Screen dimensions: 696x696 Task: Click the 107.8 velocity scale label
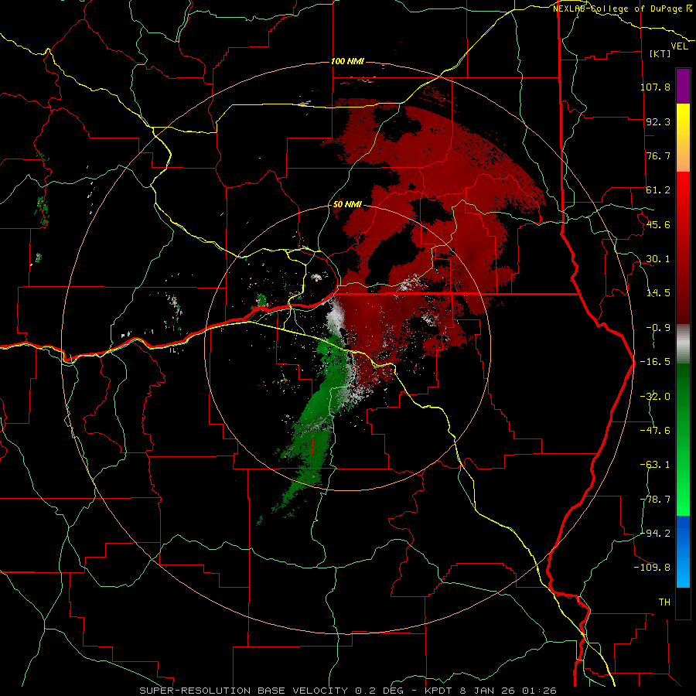pyautogui.click(x=655, y=87)
